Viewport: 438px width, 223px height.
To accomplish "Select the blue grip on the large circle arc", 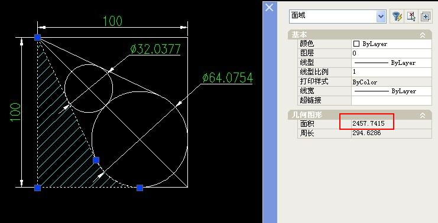I will click(96, 160).
